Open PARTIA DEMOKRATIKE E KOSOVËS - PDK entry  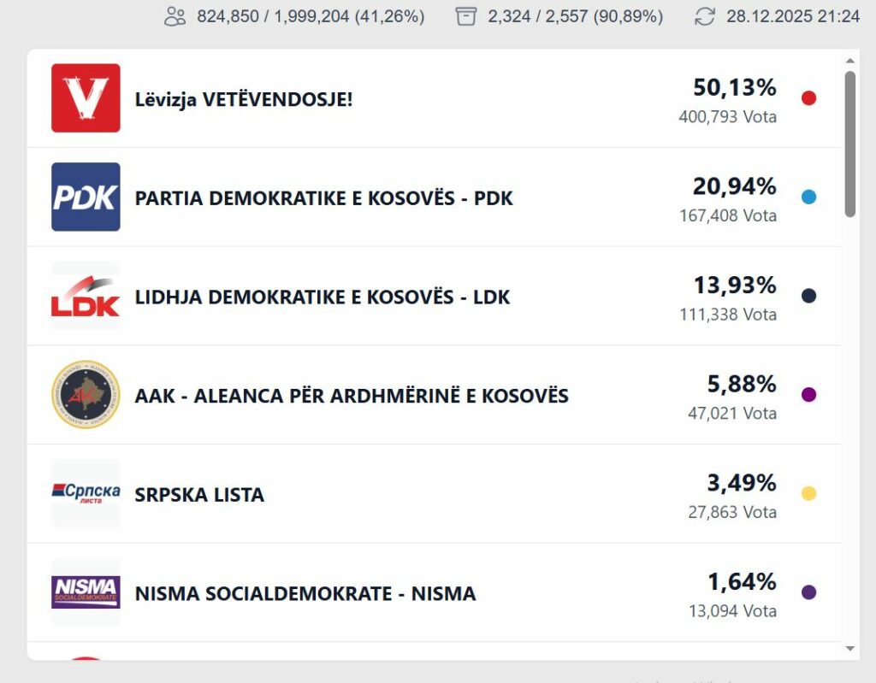pos(323,198)
